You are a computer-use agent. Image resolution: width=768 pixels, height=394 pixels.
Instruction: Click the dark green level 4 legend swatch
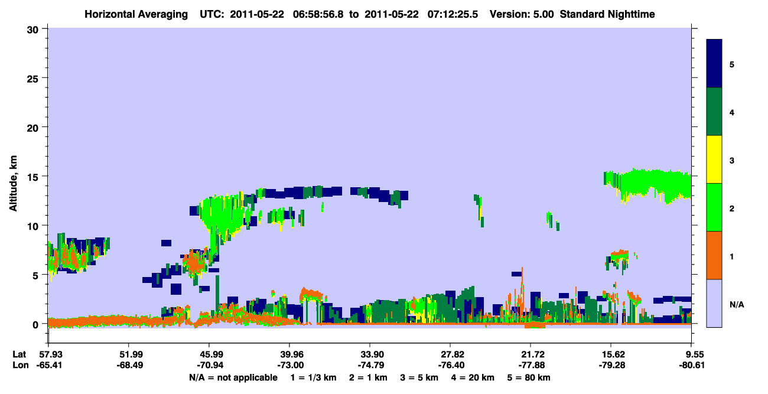point(714,112)
